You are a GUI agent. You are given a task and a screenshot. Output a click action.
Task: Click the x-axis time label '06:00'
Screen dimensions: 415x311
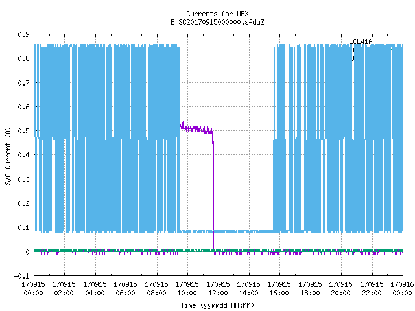[x=125, y=293]
